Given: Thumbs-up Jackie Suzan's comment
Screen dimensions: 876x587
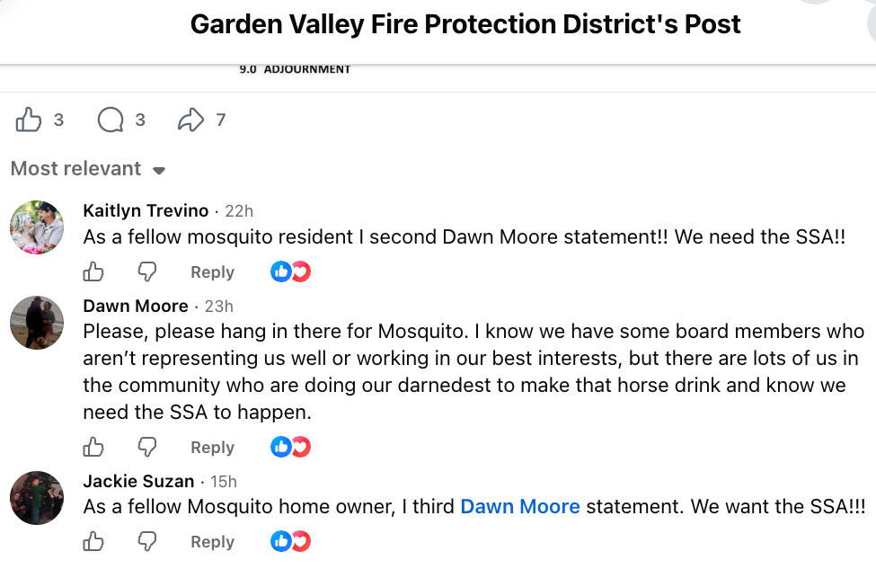Looking at the screenshot, I should pos(93,541).
